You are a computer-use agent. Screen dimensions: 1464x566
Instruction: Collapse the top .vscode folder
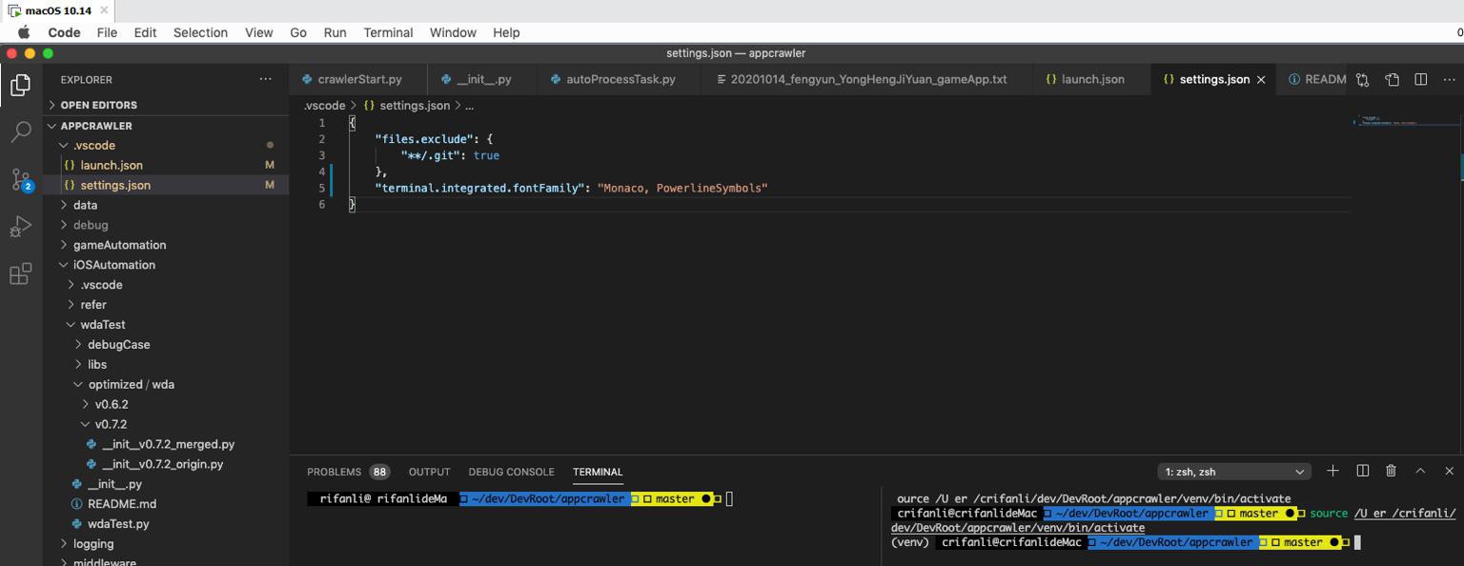point(166,145)
